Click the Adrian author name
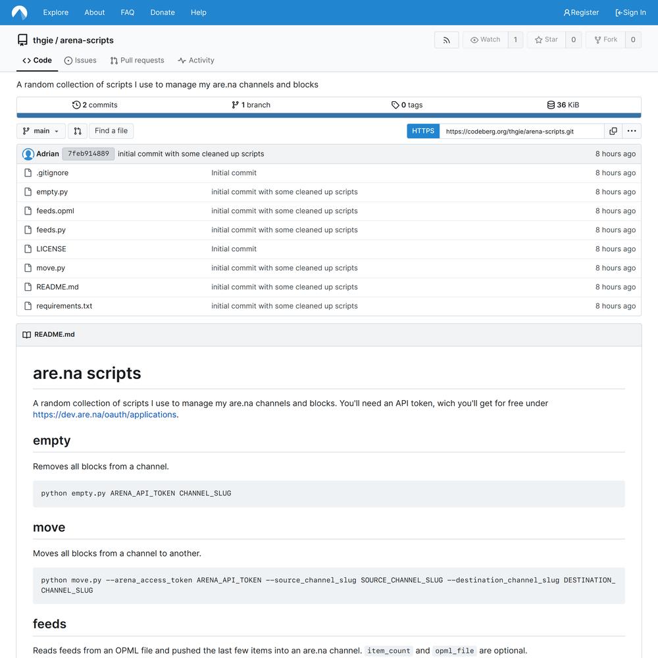 coord(47,154)
